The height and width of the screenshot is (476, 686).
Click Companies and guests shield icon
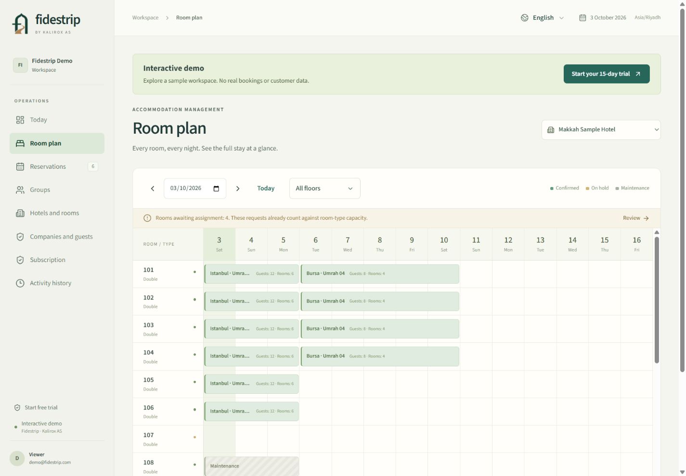[20, 237]
